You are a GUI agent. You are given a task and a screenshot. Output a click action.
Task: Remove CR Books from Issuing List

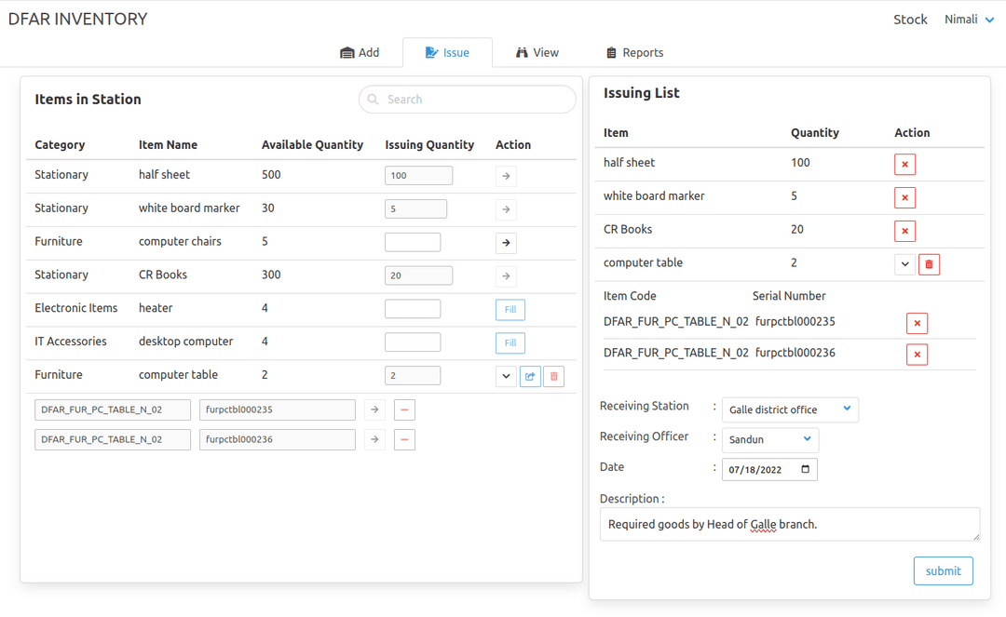904,231
